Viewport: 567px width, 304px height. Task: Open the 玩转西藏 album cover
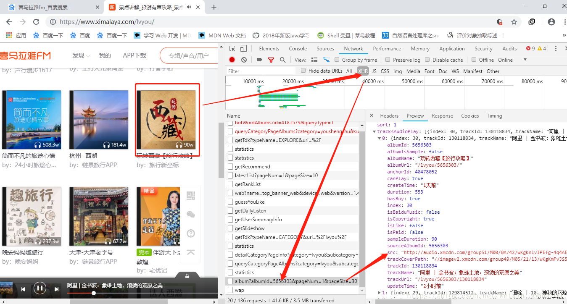point(166,120)
